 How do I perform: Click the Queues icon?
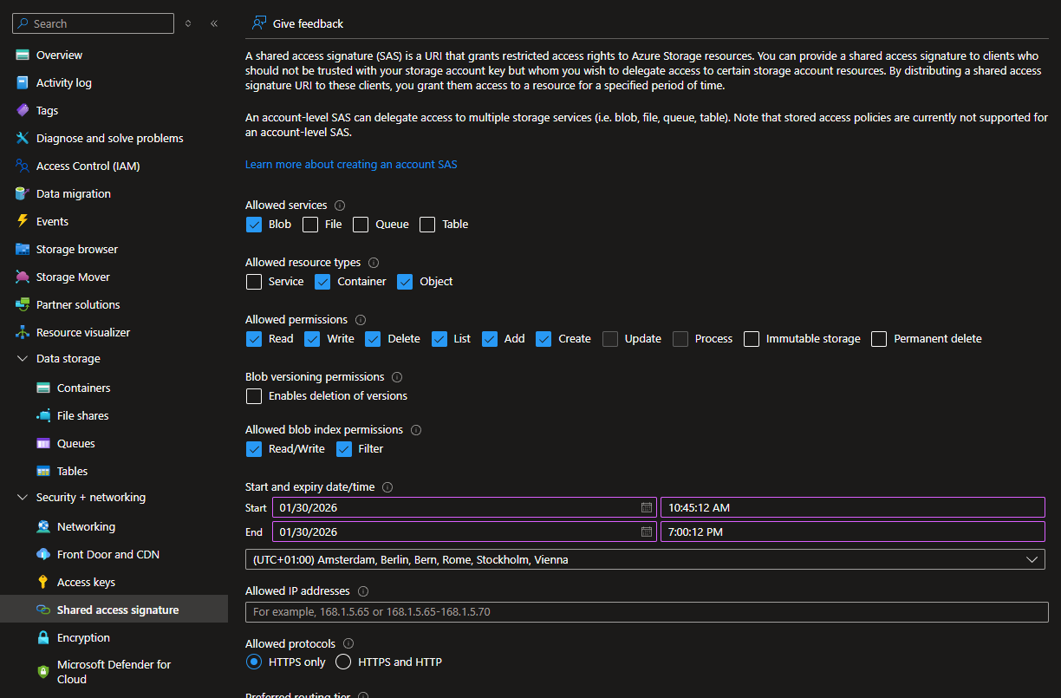pyautogui.click(x=43, y=443)
